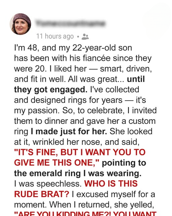This screenshot has height=216, width=172.
Task: Click the opening line "I'm 48, and my 22-year-old son"
Action: (x=73, y=48)
